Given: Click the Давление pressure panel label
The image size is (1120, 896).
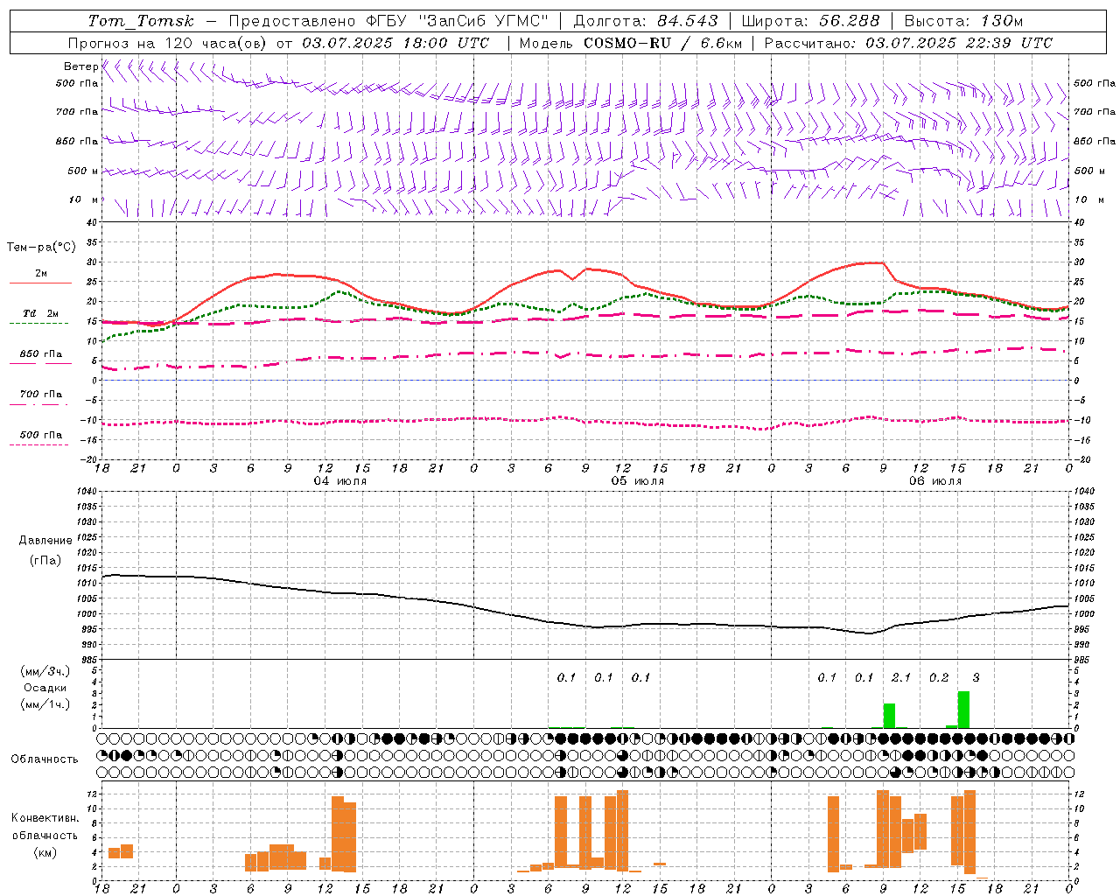Looking at the screenshot, I should point(45,541).
